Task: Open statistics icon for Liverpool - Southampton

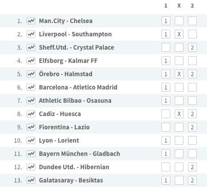Action: tap(31, 34)
